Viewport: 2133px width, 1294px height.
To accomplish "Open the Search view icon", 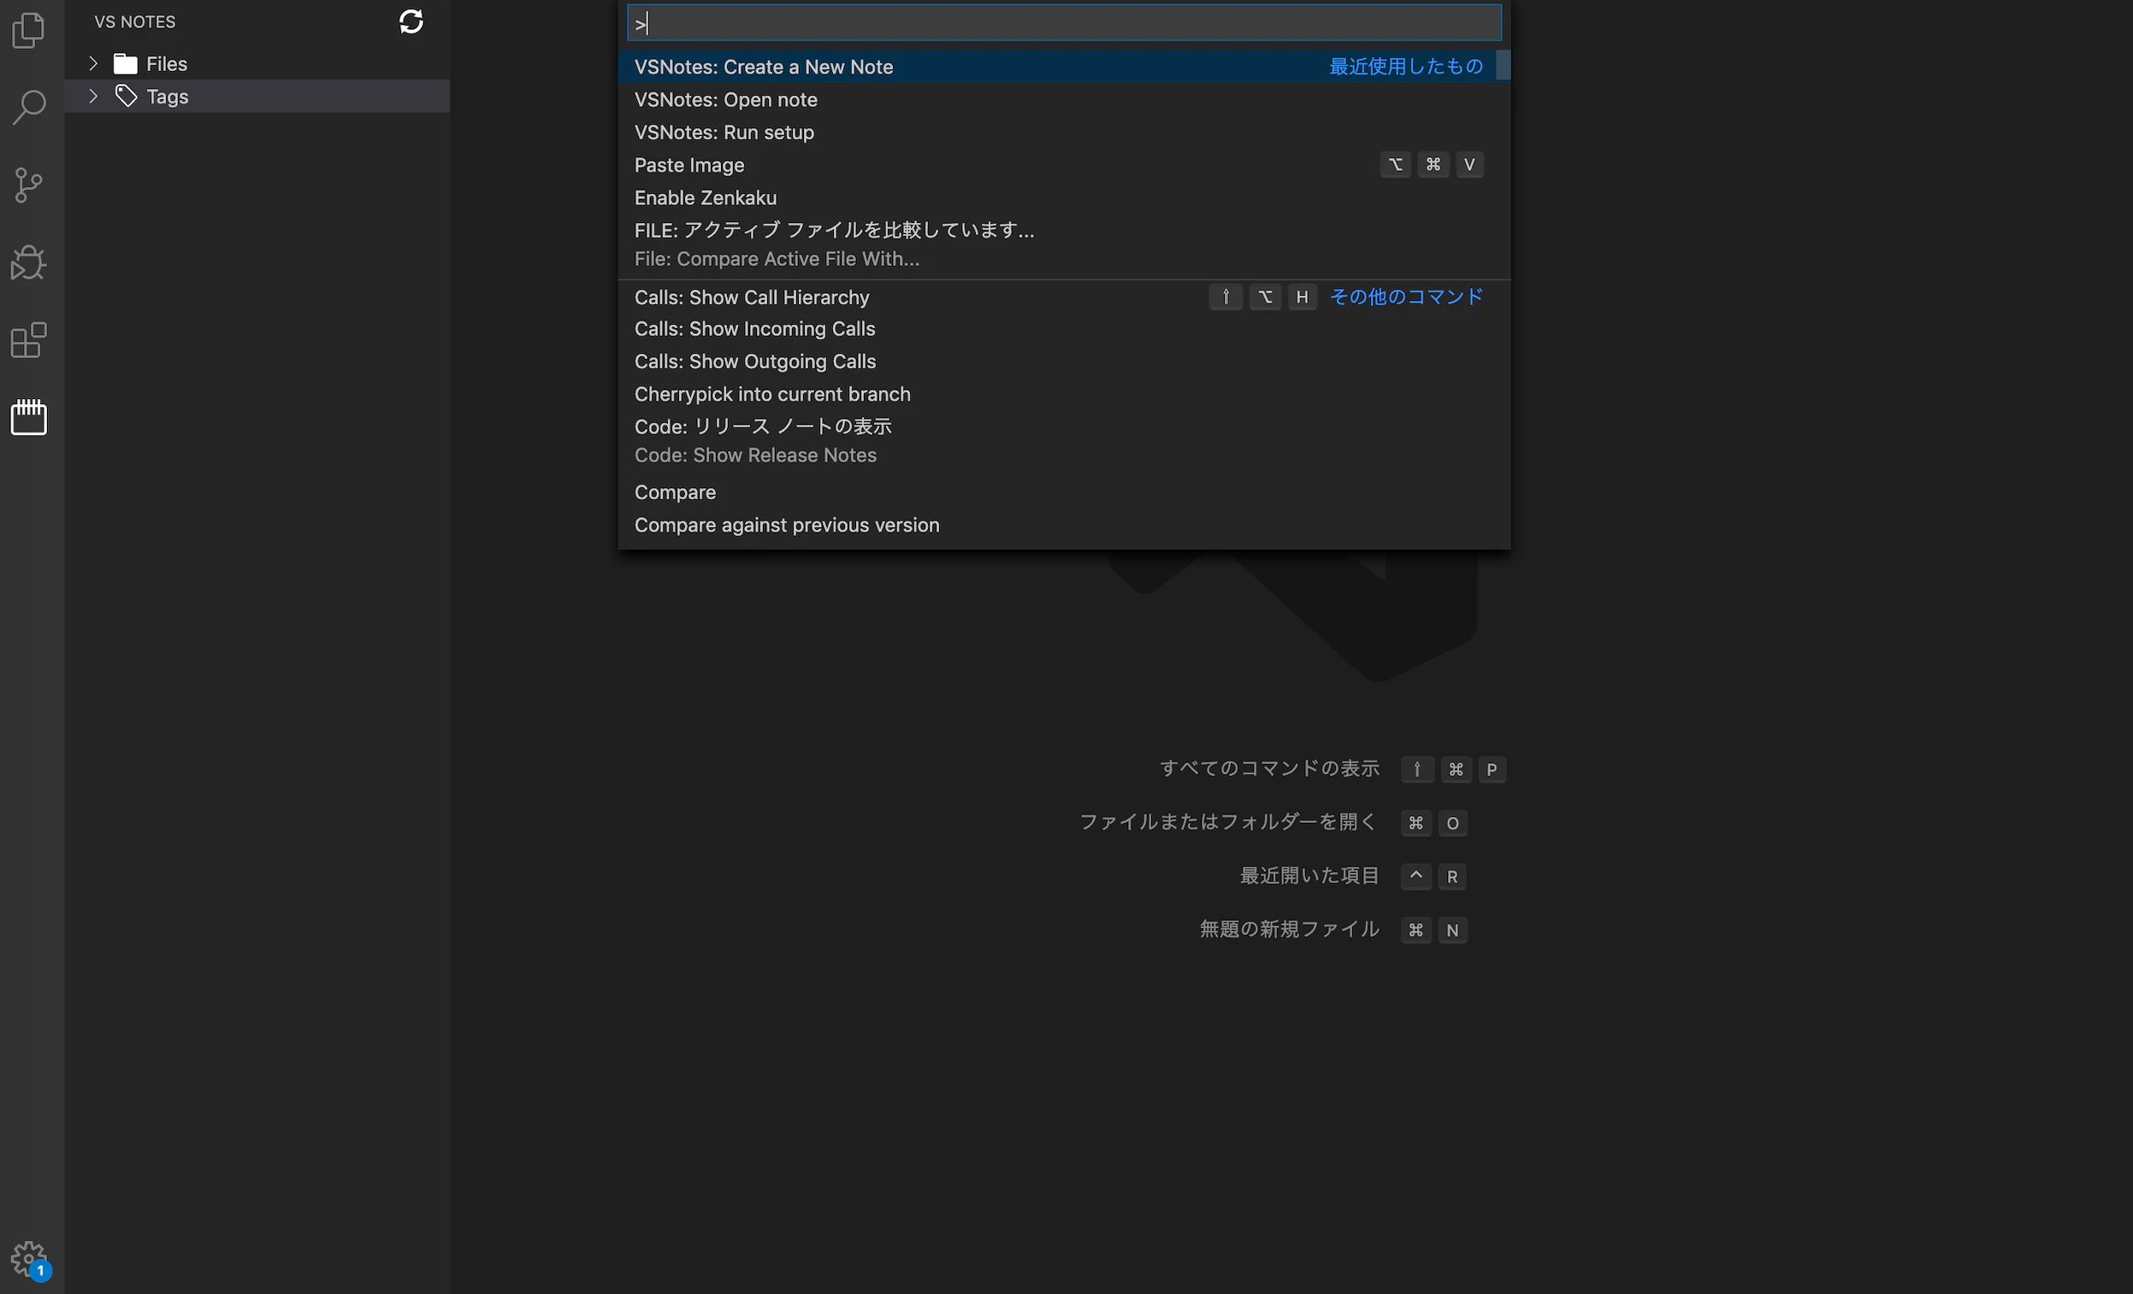I will point(28,107).
